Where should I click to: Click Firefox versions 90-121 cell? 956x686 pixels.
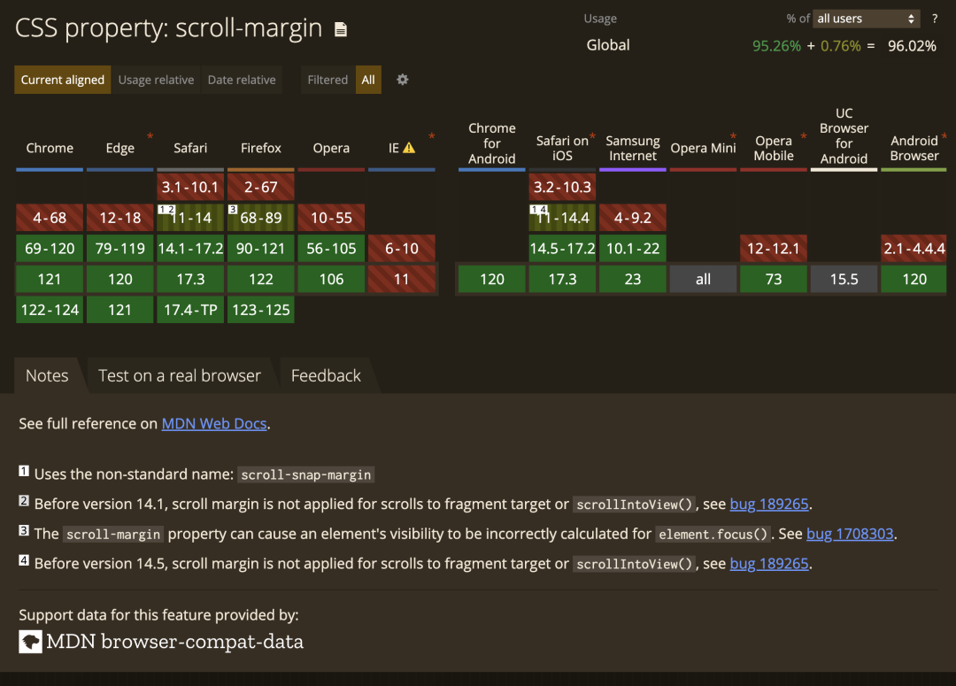pyautogui.click(x=261, y=248)
